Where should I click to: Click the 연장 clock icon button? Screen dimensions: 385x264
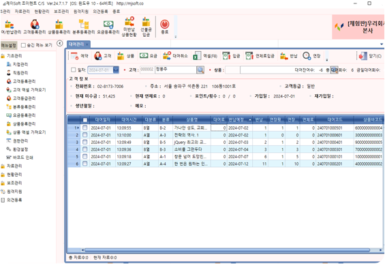click(311, 56)
